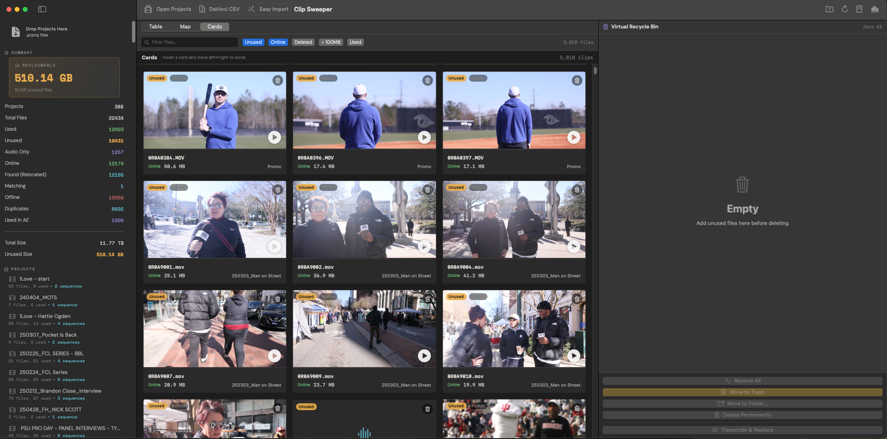Enable the >100MB filter chip
The width and height of the screenshot is (887, 439).
[x=331, y=42]
